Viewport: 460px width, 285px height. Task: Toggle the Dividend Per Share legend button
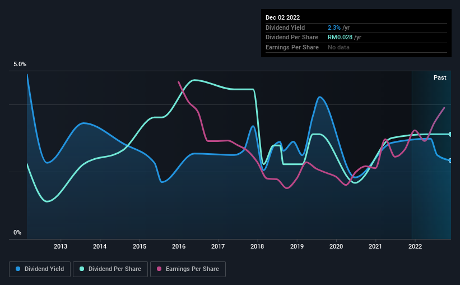[x=110, y=269]
